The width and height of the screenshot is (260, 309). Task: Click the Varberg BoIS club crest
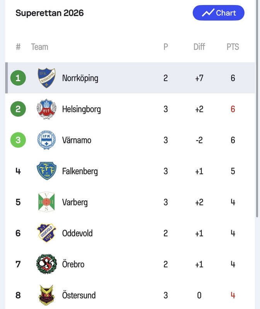(x=46, y=202)
